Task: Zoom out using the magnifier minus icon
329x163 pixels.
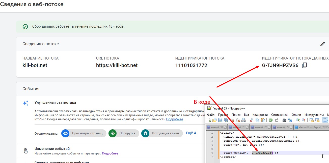Action: pos(304,120)
